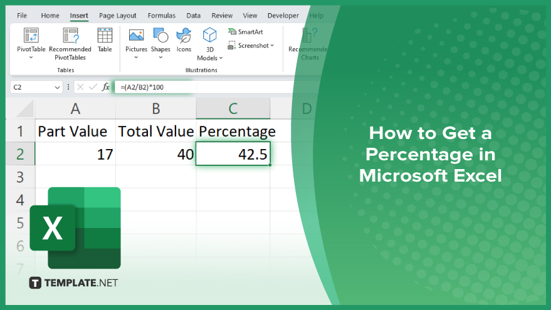Select the cell containing 17
Image resolution: width=551 pixels, height=310 pixels.
click(x=75, y=154)
